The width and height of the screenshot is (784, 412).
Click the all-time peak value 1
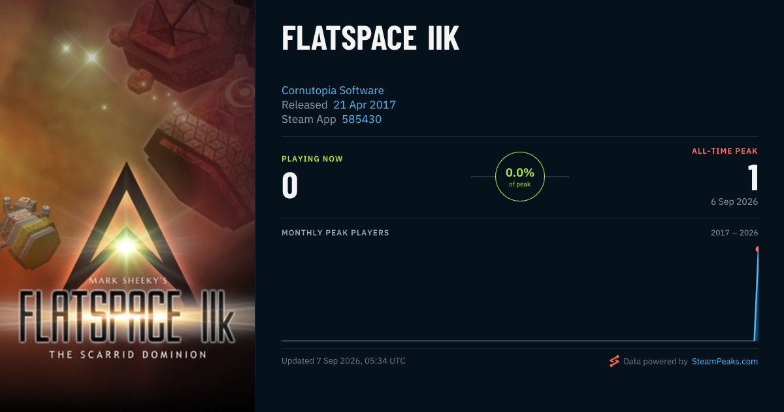click(x=753, y=177)
